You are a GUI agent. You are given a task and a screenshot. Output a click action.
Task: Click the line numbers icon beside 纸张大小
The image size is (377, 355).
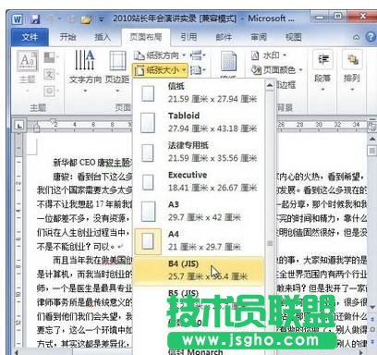point(198,70)
